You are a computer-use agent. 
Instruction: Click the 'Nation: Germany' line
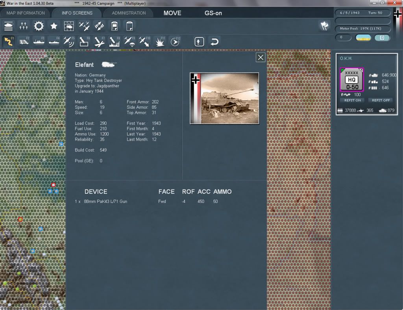point(90,75)
